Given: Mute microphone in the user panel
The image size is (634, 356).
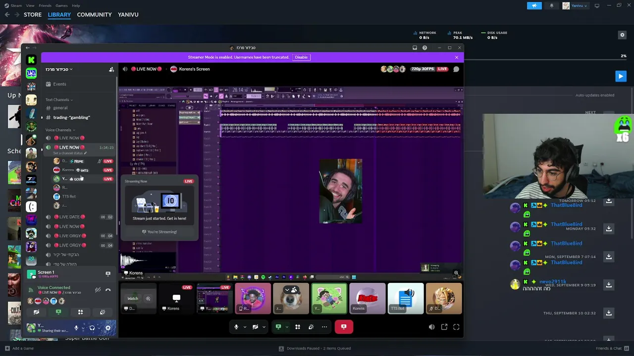Looking at the screenshot, I should point(76,328).
